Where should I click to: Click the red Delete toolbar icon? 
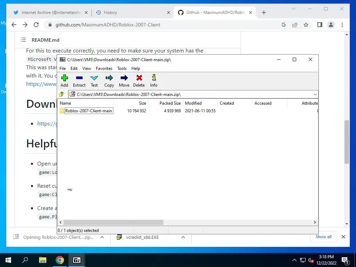coord(139,78)
